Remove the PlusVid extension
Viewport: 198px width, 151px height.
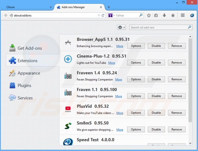[x=177, y=113]
